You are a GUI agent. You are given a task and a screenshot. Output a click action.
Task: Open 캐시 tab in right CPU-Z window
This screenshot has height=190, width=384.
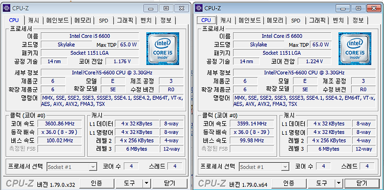(x=226, y=20)
